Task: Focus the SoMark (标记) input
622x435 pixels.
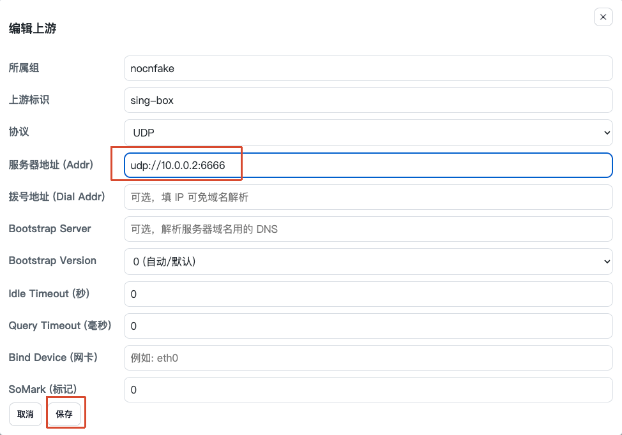Action: point(368,390)
